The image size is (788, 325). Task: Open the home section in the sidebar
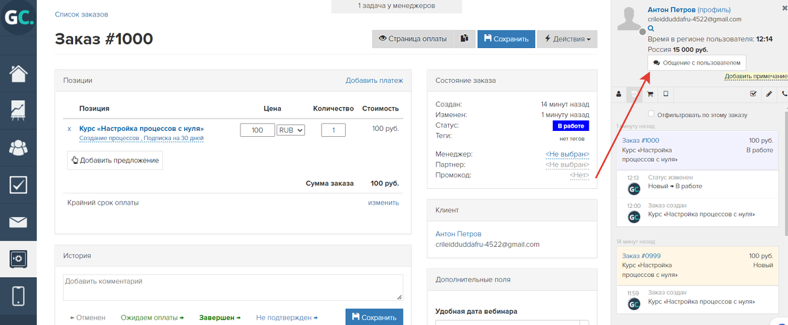coord(18,74)
